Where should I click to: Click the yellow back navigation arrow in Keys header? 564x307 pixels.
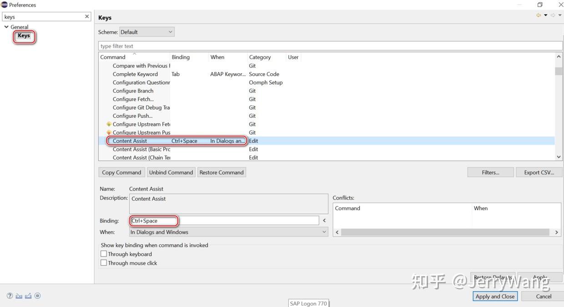pyautogui.click(x=539, y=15)
